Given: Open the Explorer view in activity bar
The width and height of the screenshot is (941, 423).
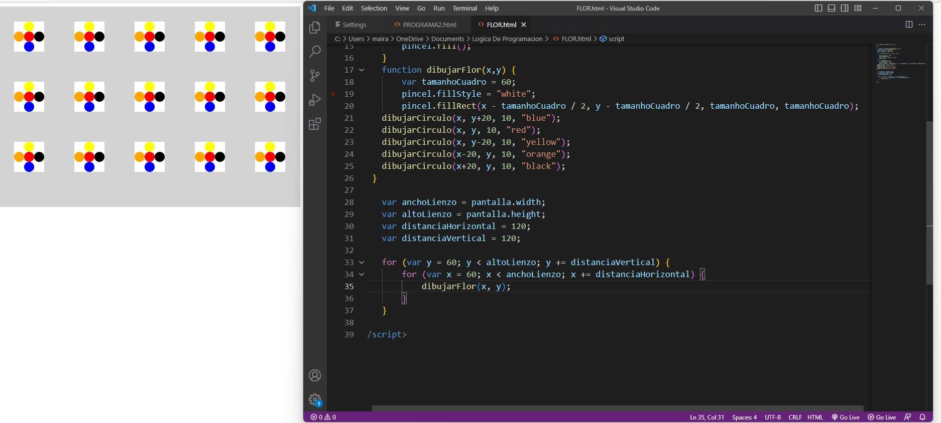Looking at the screenshot, I should pyautogui.click(x=315, y=27).
